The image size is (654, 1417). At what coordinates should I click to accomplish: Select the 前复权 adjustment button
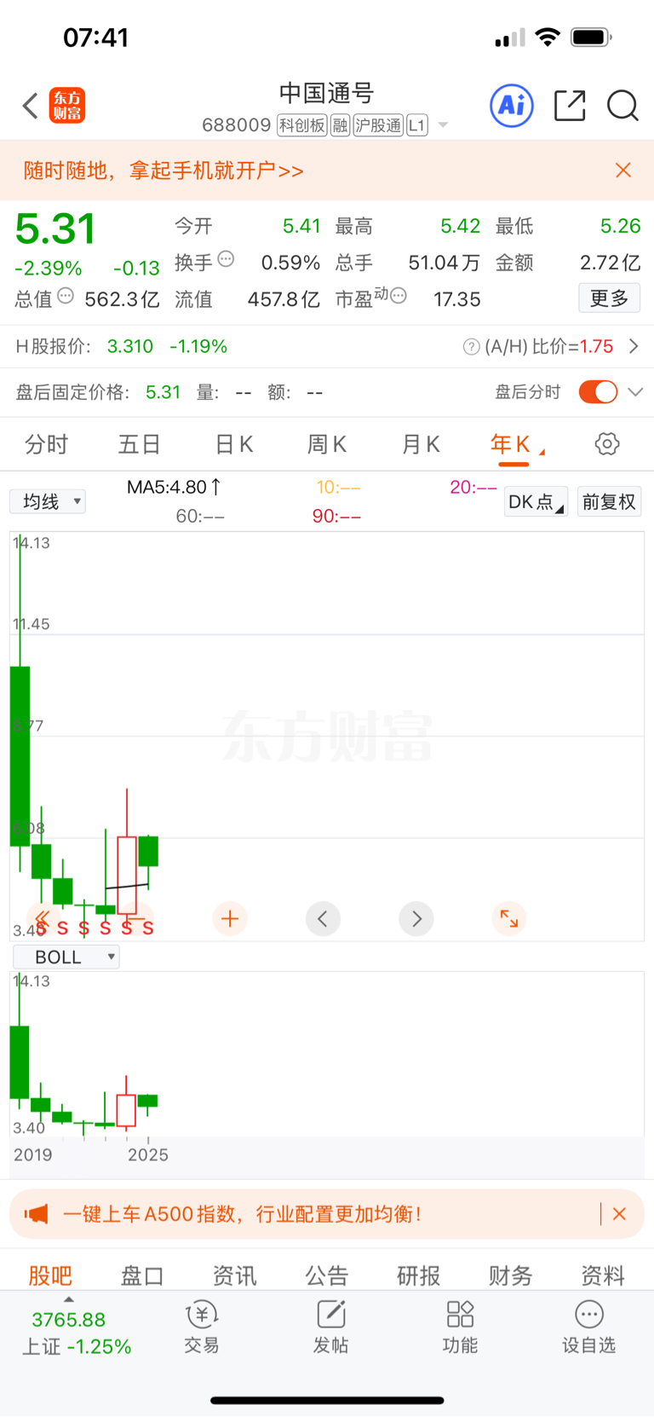pos(609,501)
